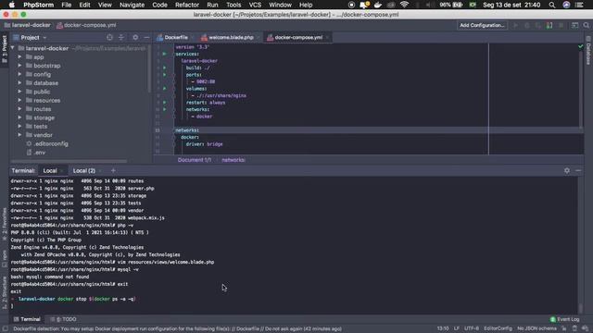Open the Event Log

coord(564,319)
